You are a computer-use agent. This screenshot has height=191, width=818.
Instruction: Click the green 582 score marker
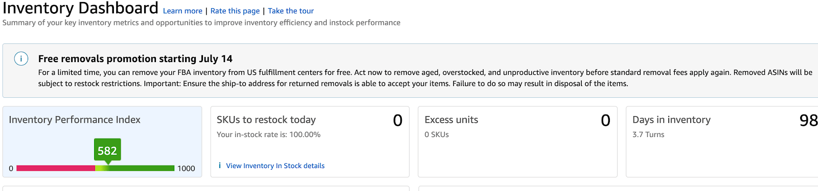[107, 150]
